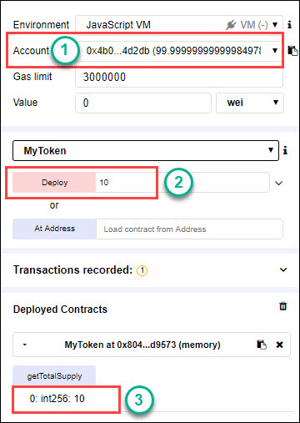Click the Load contract from Address field
The height and width of the screenshot is (423, 300).
(190, 229)
